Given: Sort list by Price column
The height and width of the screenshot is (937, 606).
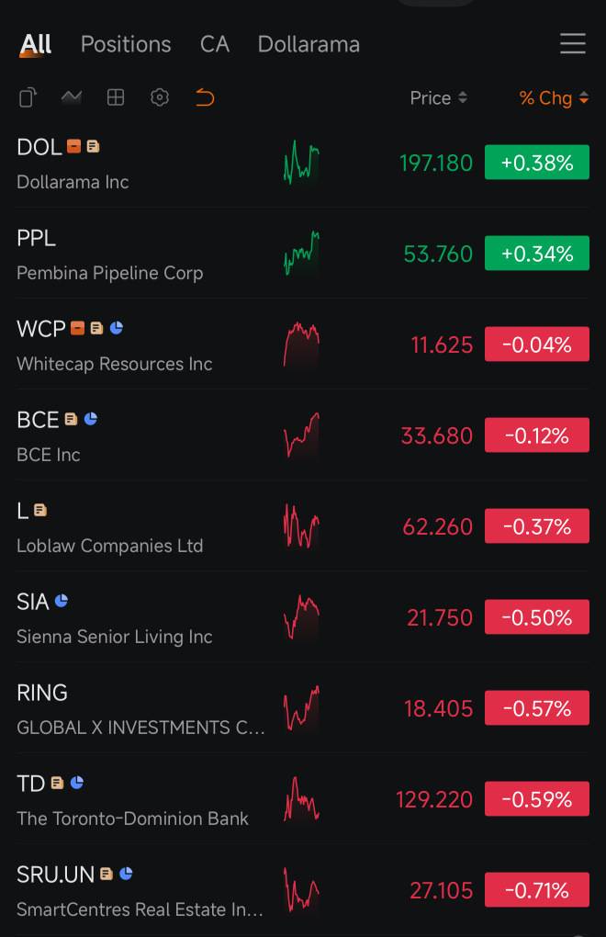Looking at the screenshot, I should pos(438,98).
